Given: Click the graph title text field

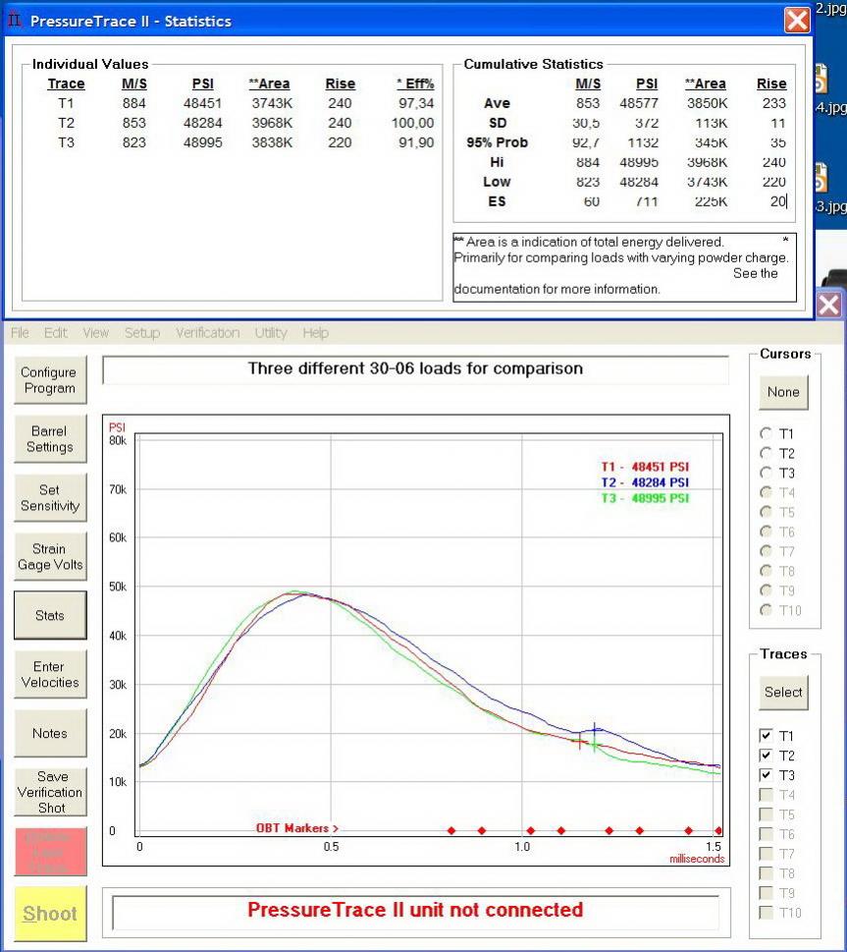Looking at the screenshot, I should point(415,369).
